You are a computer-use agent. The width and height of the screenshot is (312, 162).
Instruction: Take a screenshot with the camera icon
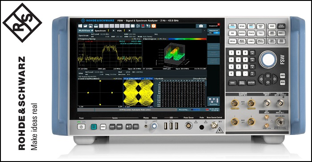[x=201, y=26]
